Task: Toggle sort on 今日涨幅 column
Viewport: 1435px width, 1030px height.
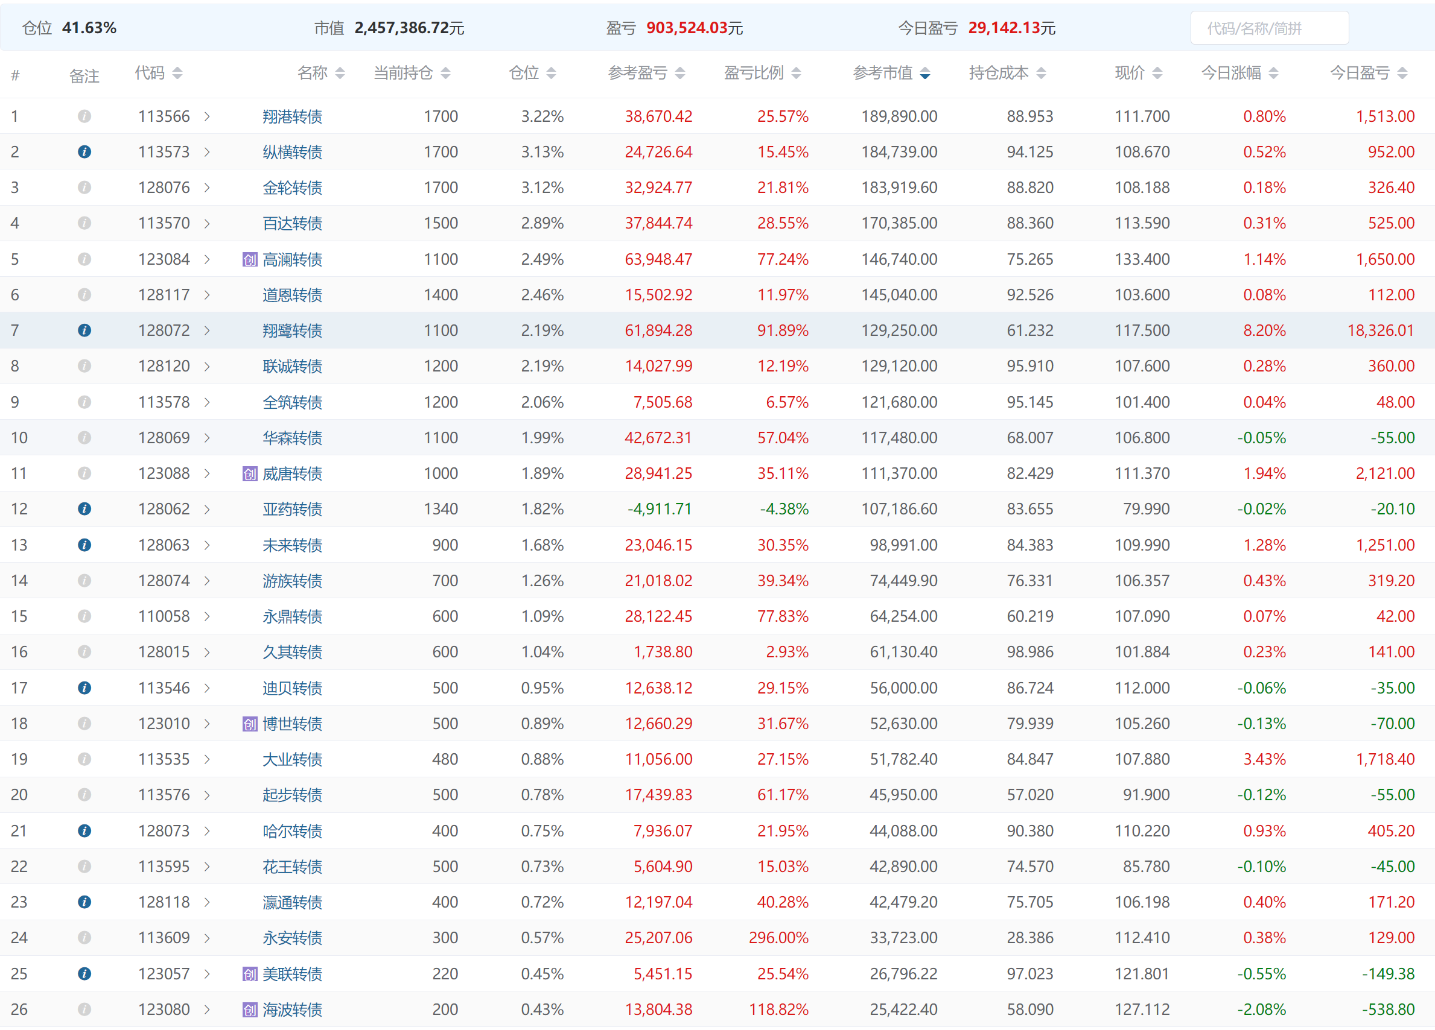Action: coord(1274,74)
